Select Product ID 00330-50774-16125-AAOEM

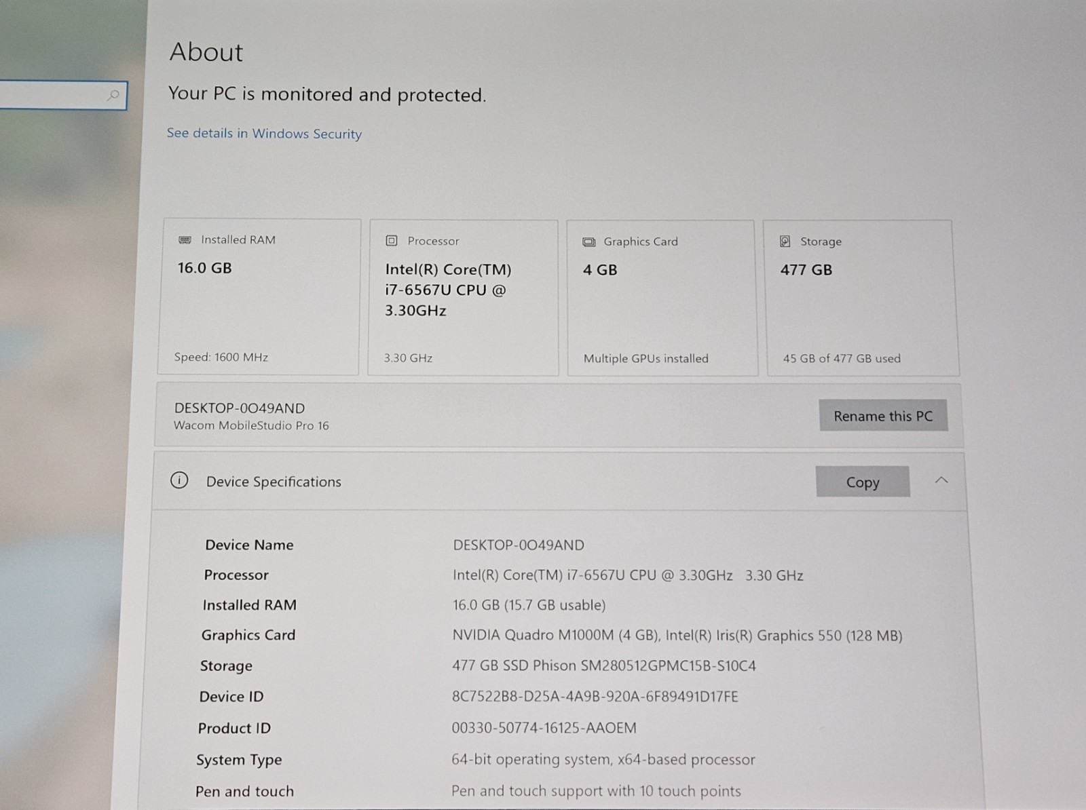click(x=544, y=728)
